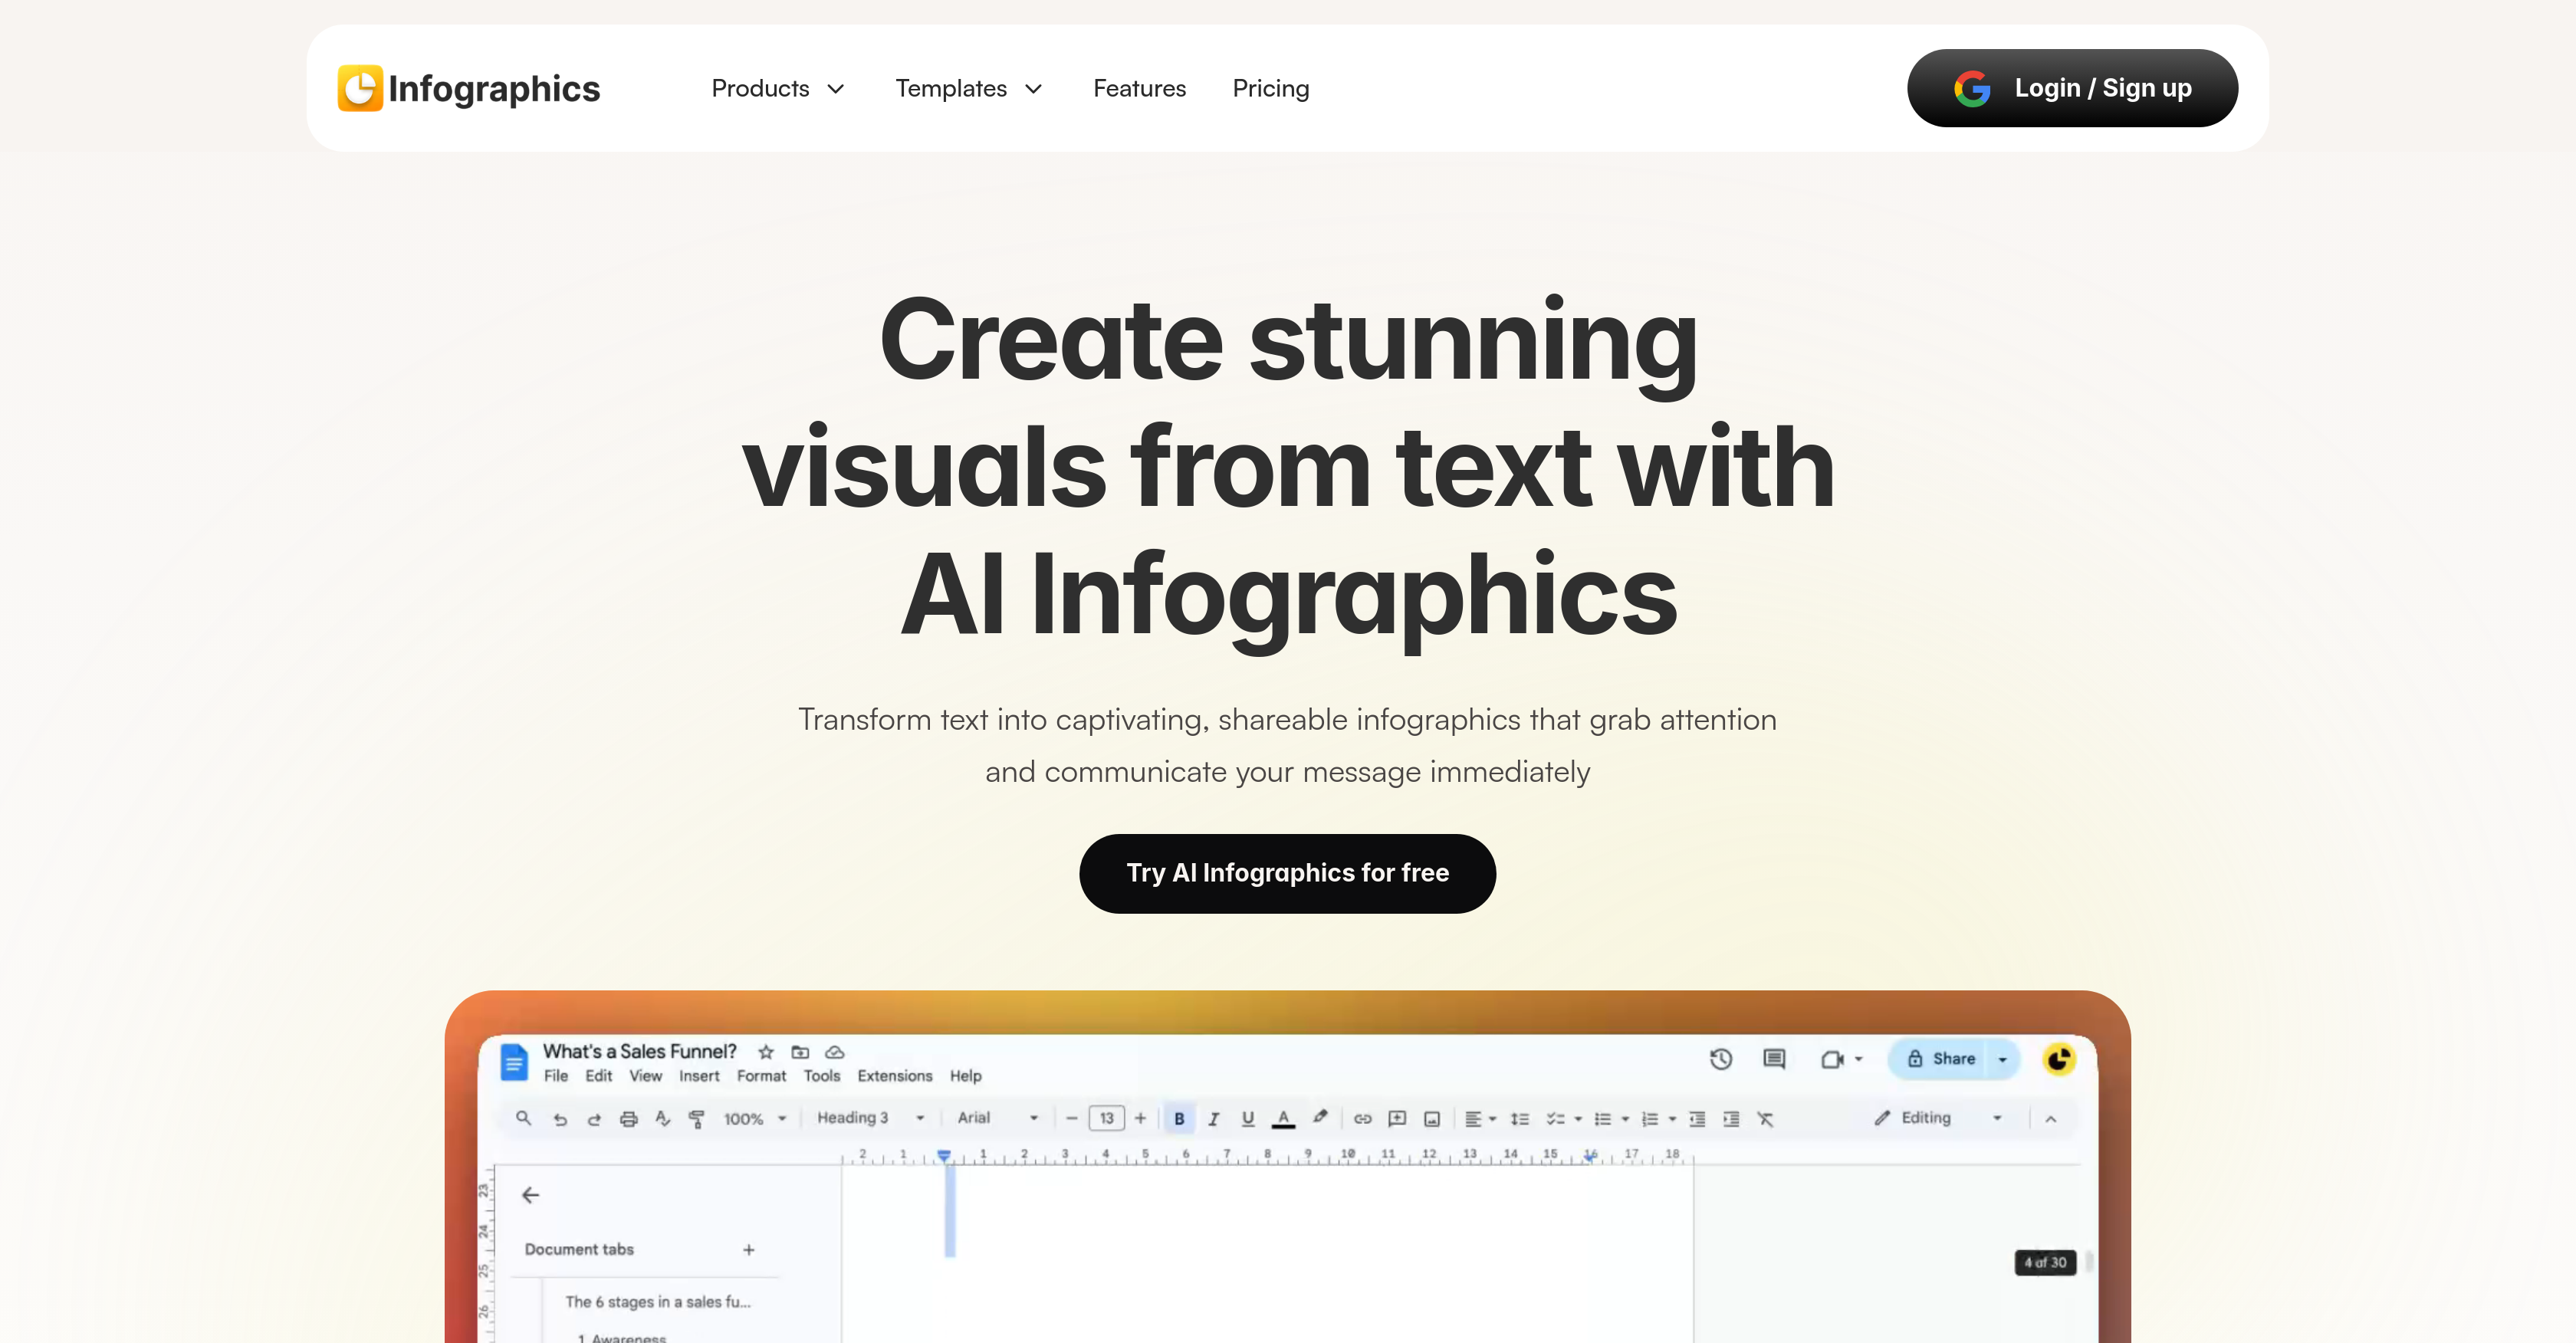Screen dimensions: 2576x1343
Task: Click Try AI Infographics for free
Action: (1287, 872)
